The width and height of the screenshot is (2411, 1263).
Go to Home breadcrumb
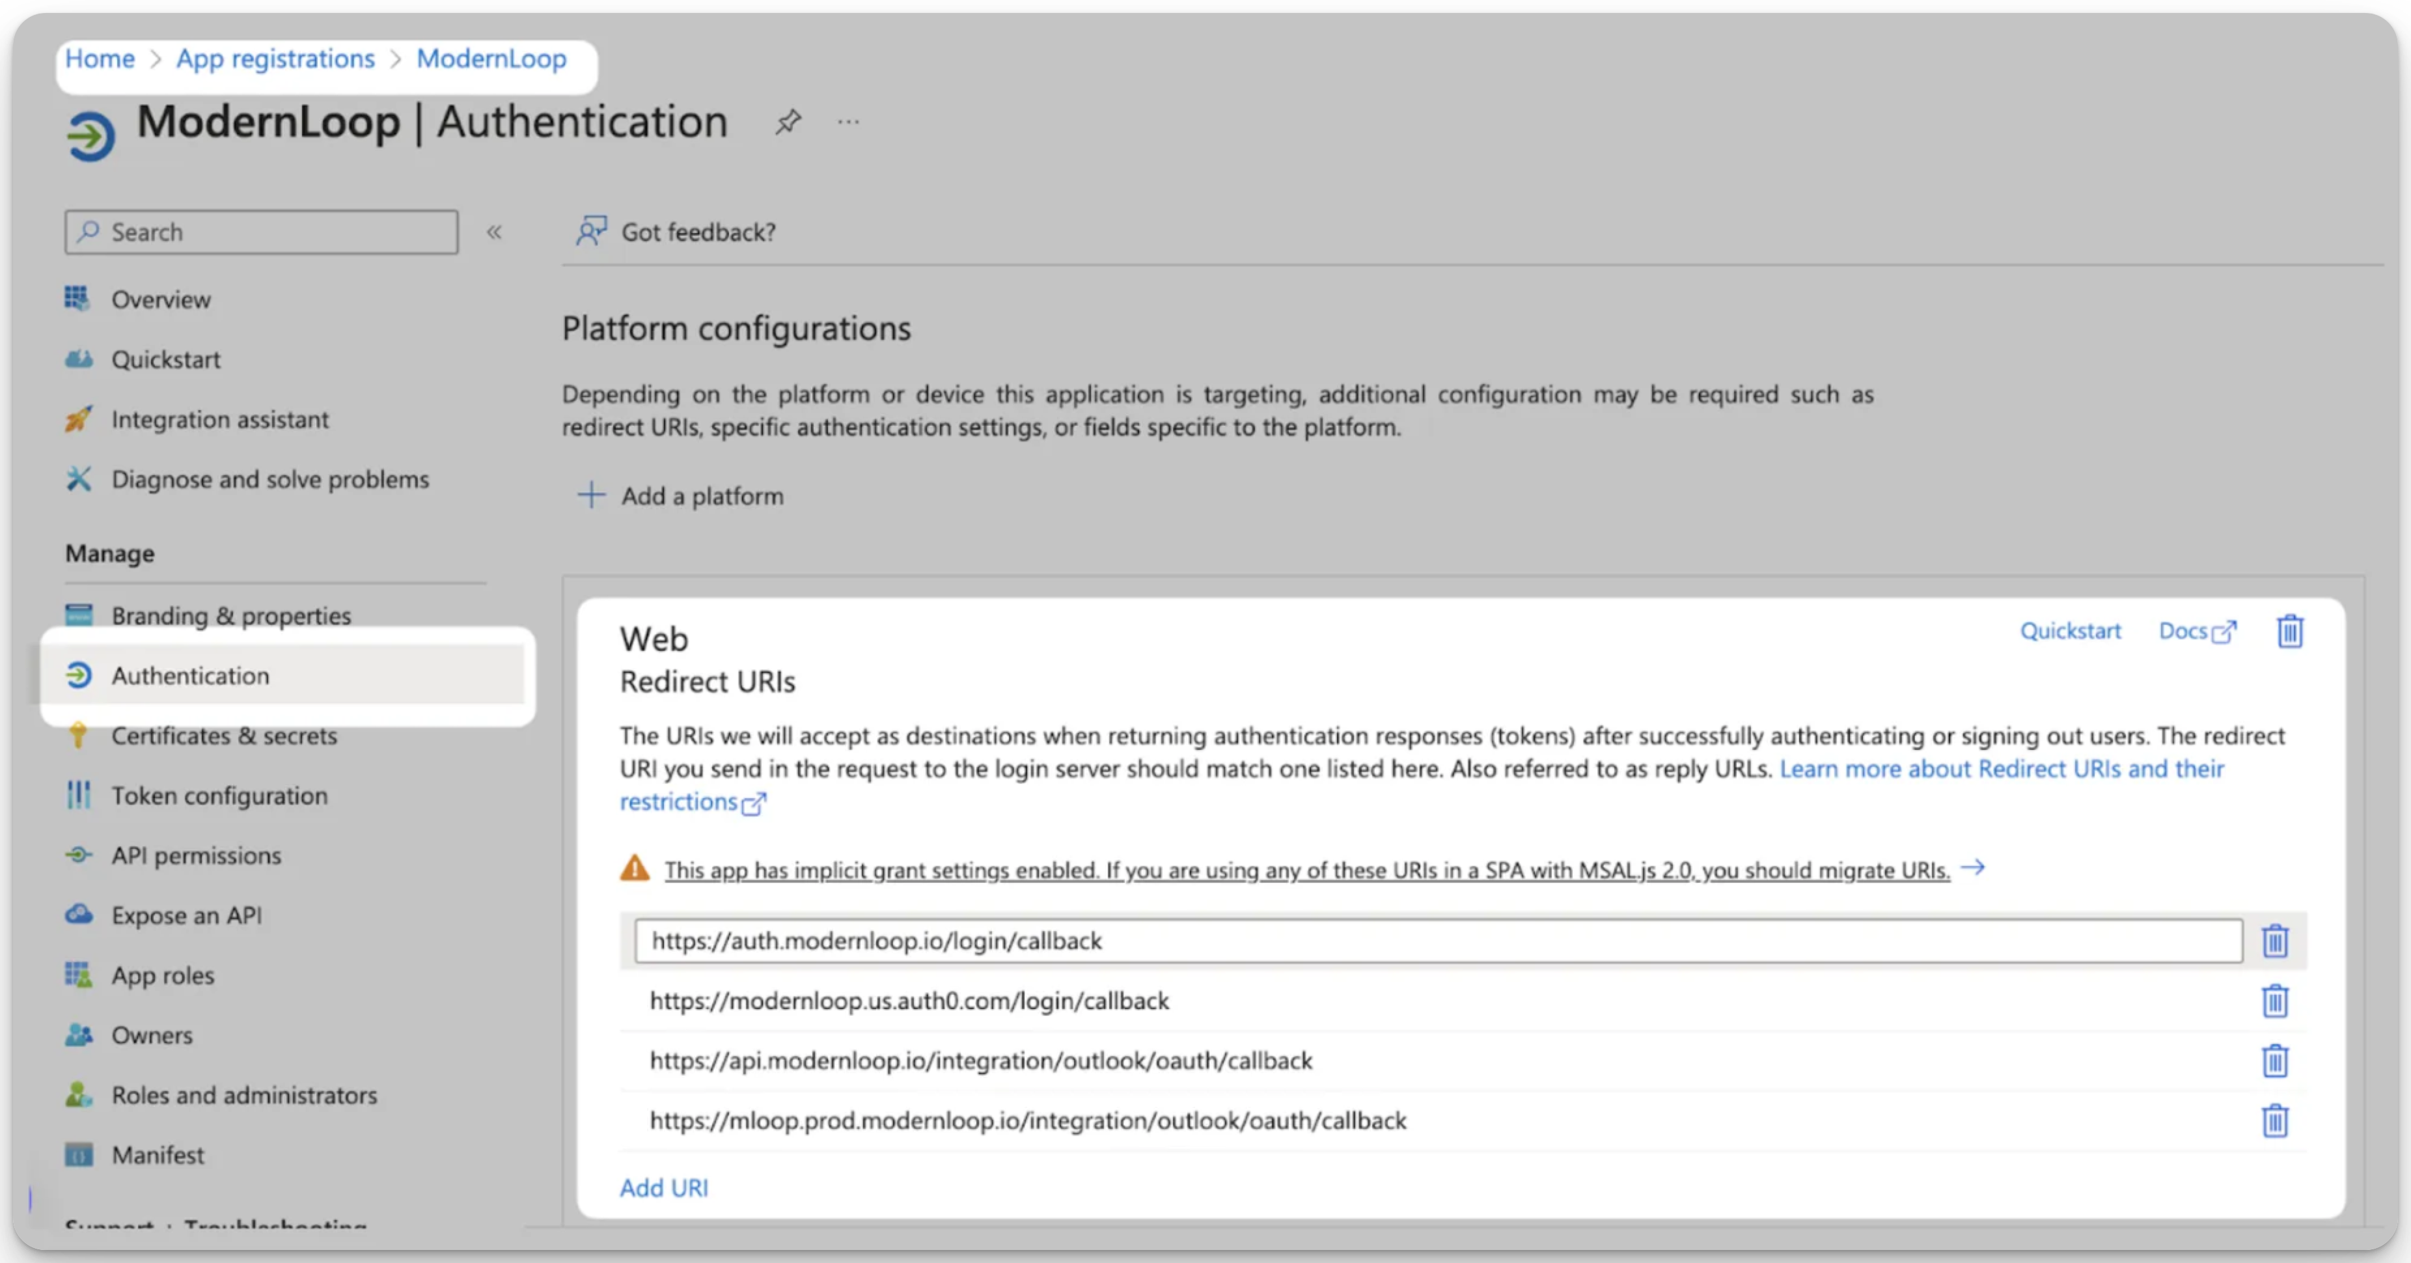pos(99,59)
